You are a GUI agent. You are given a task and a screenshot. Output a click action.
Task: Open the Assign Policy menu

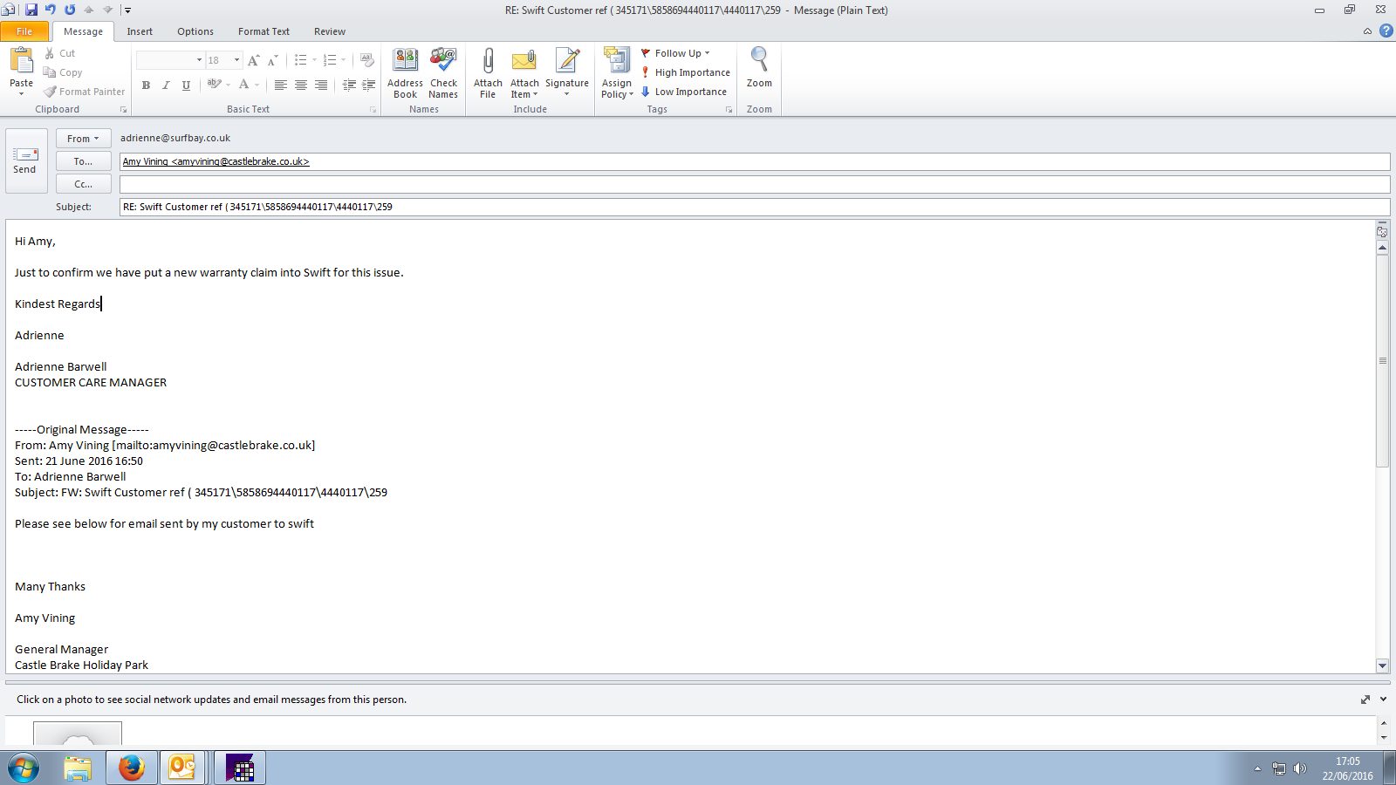pyautogui.click(x=617, y=73)
